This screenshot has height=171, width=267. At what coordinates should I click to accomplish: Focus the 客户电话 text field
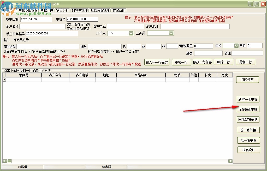tap(126, 27)
